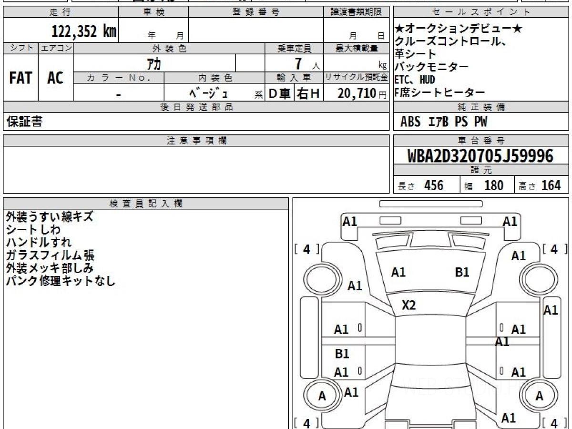
Task: Select the recycle deposit 20,710円
Action: (362, 93)
